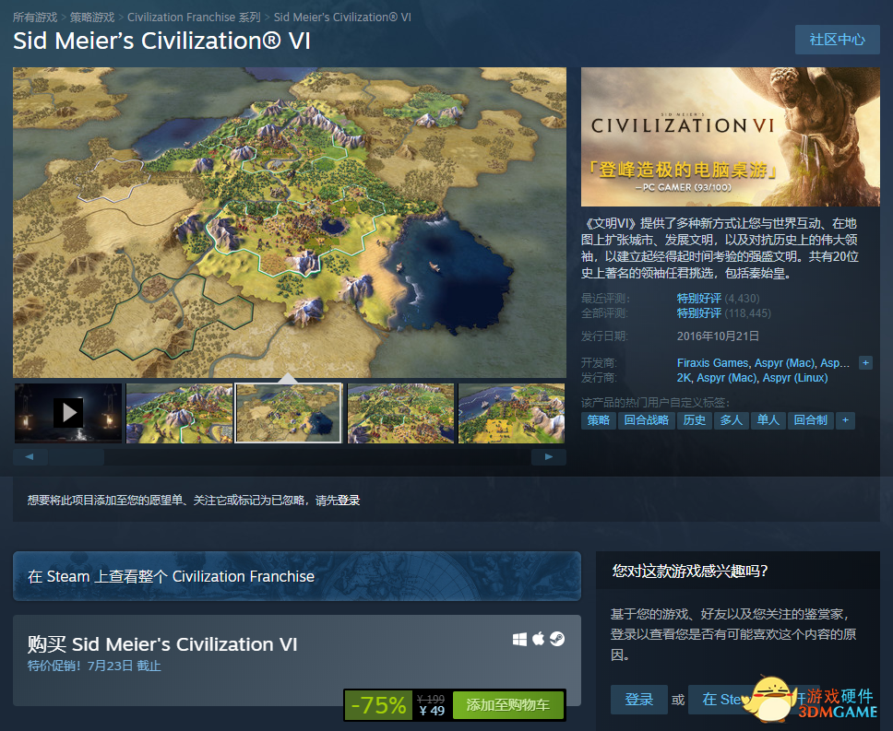Select second screenshot thumbnail of green hills
This screenshot has width=893, height=731.
(x=179, y=413)
